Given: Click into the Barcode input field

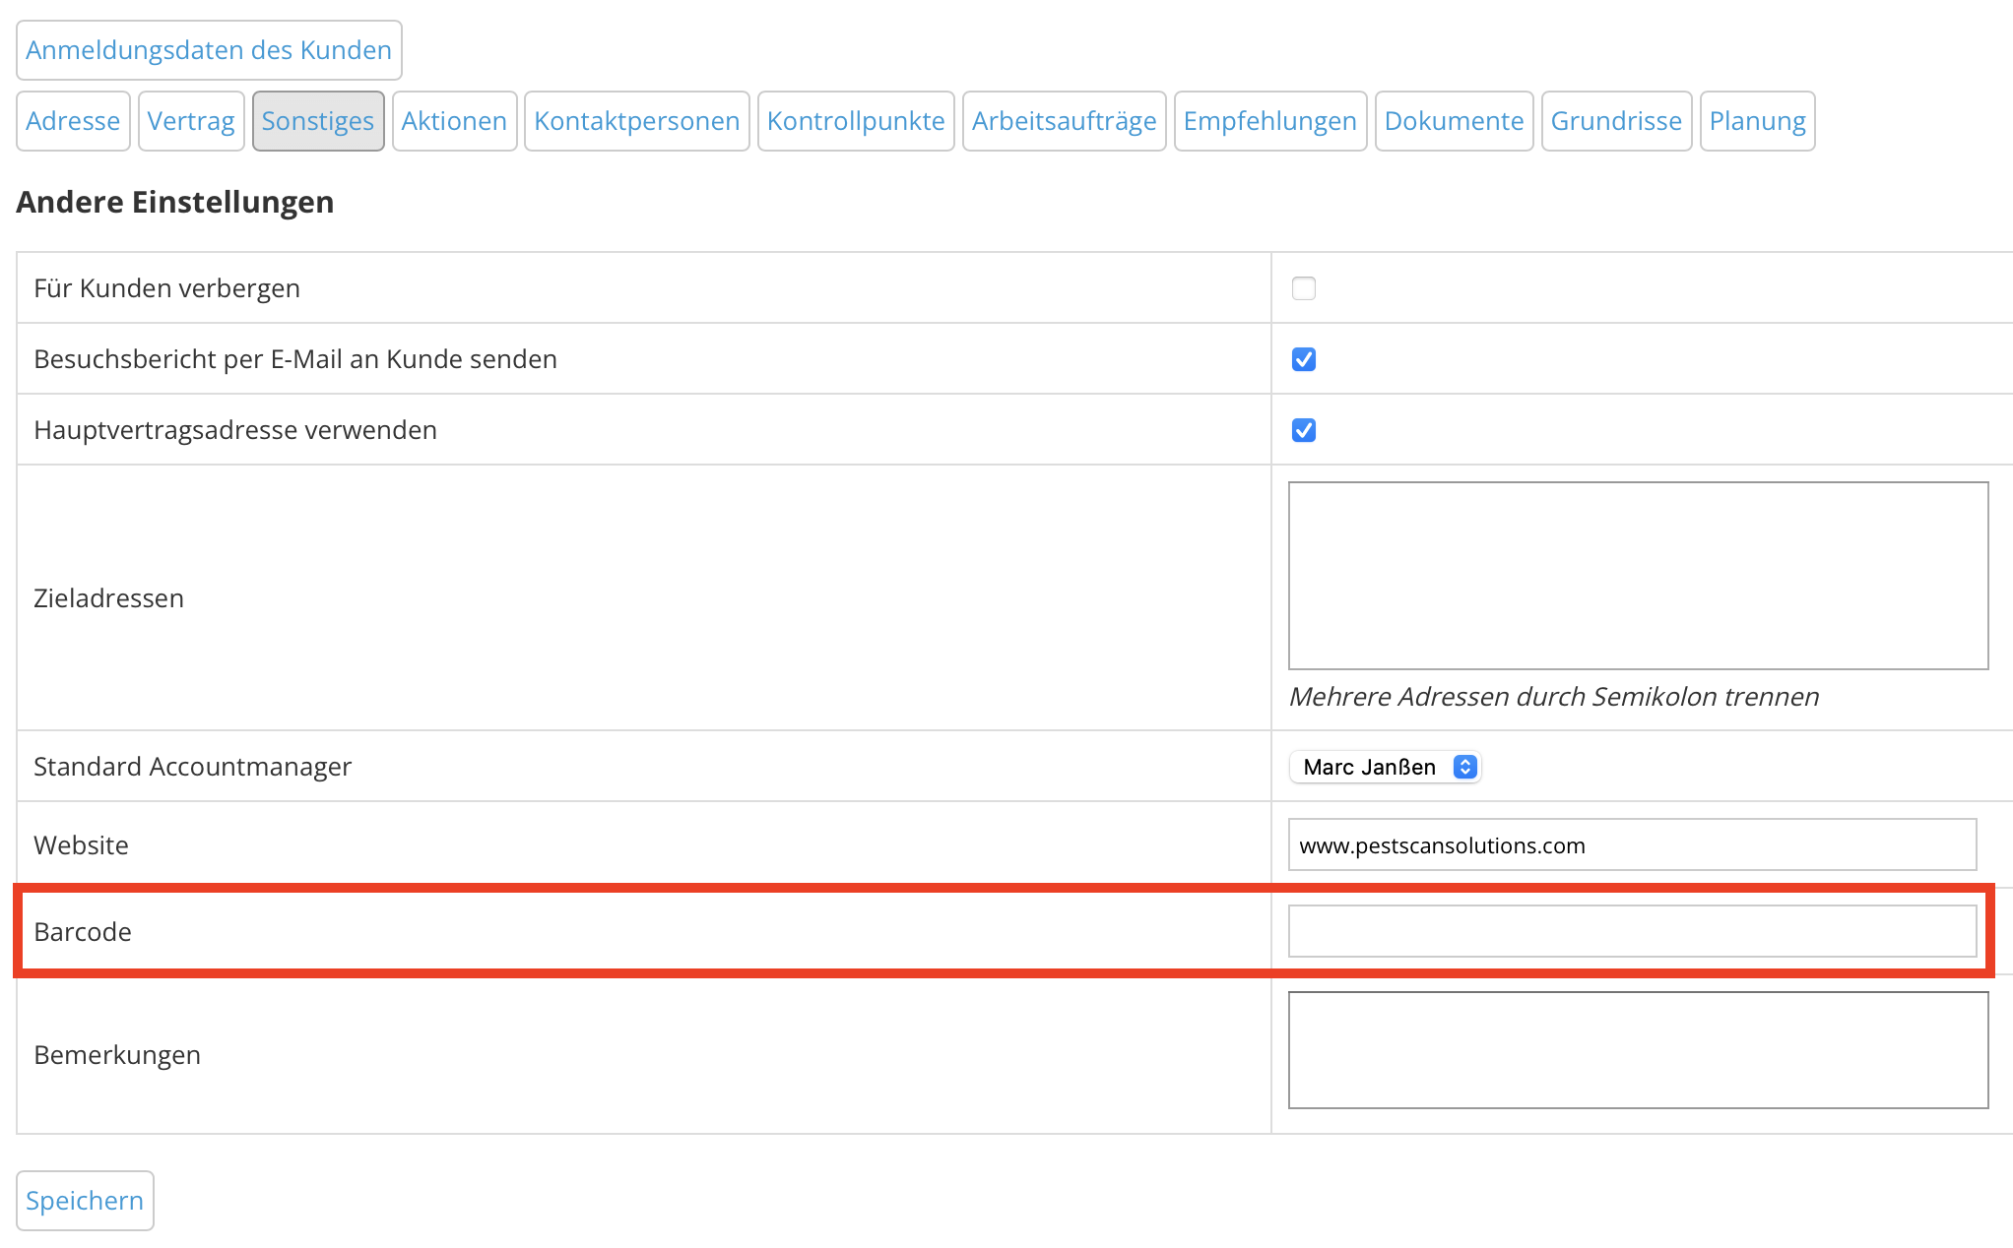Looking at the screenshot, I should click(x=1632, y=931).
